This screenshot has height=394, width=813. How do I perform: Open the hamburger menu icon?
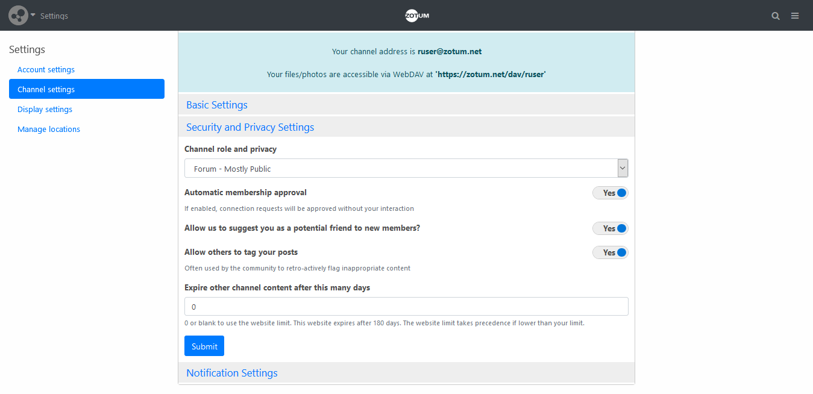coord(795,16)
